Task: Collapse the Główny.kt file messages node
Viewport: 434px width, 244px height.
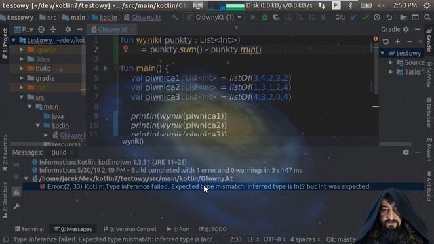Action: (x=26, y=178)
